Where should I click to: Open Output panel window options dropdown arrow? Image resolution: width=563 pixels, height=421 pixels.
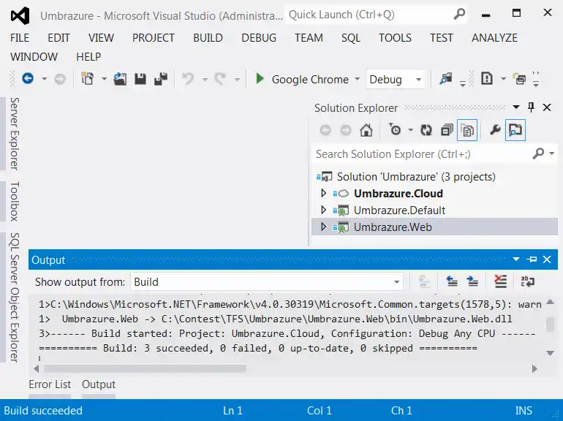point(516,259)
